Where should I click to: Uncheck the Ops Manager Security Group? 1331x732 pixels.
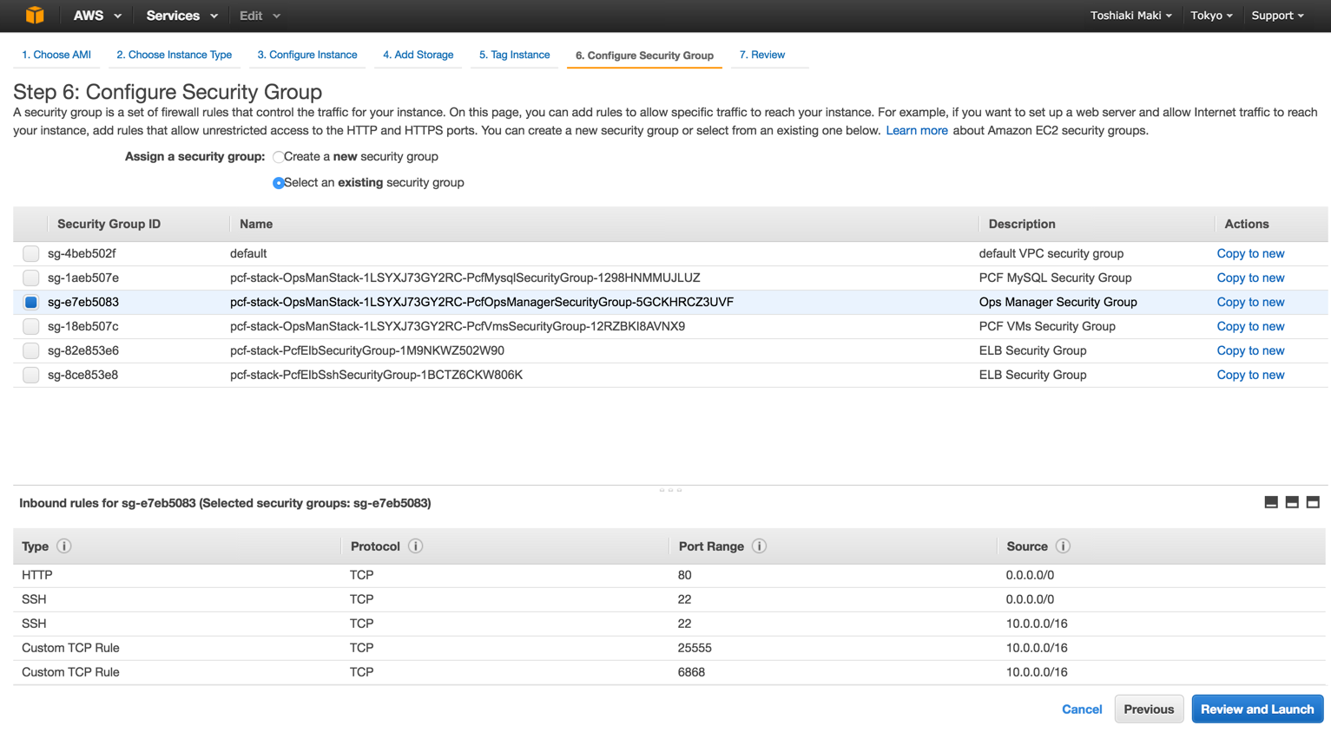pyautogui.click(x=31, y=303)
